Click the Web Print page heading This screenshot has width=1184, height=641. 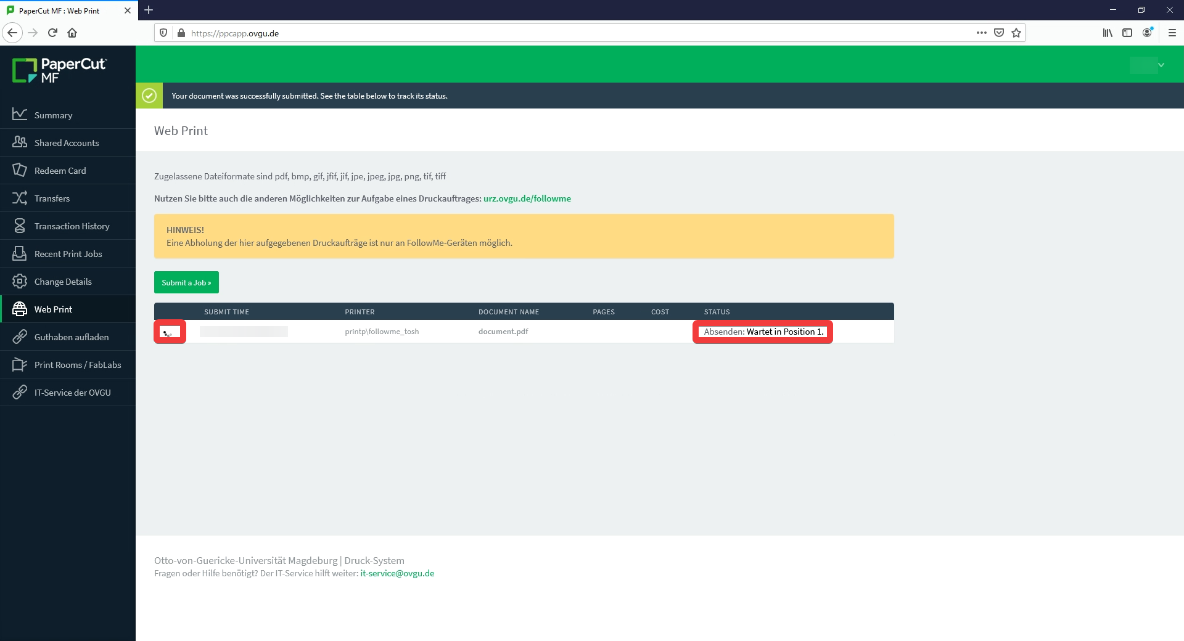tap(181, 131)
